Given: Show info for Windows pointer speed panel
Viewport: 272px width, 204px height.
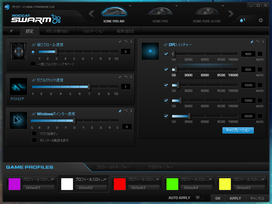Looking at the screenshot, I should pyautogui.click(x=131, y=111).
